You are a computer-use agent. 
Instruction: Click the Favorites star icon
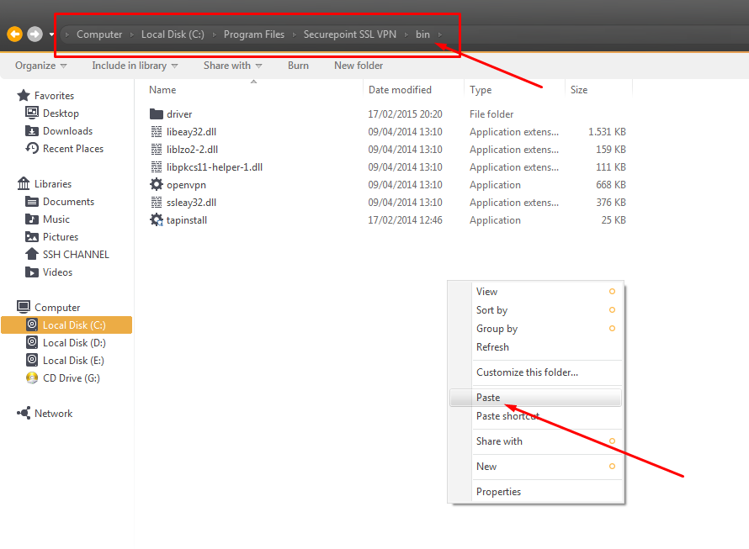coord(24,96)
